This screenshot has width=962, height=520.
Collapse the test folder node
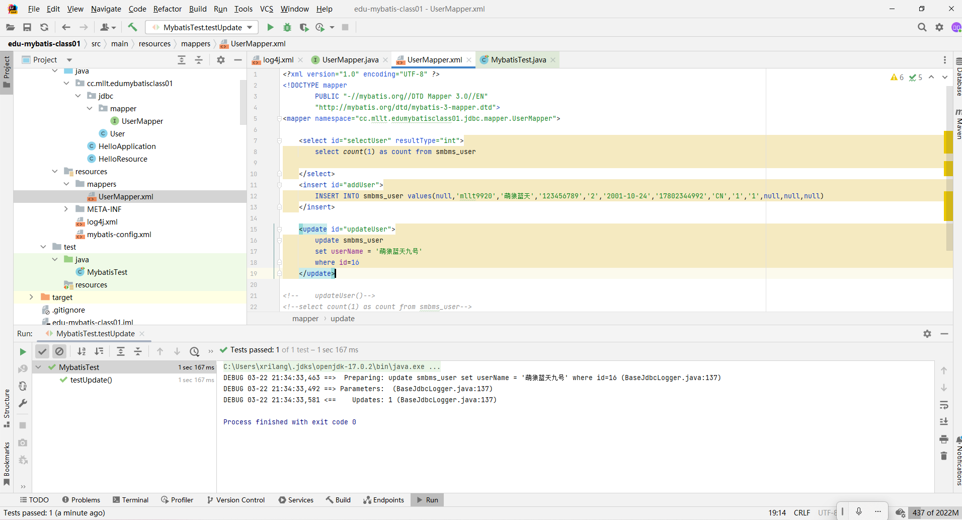pyautogui.click(x=43, y=247)
